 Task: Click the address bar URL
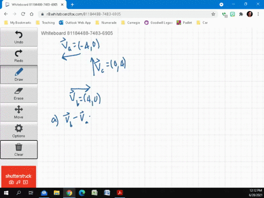[84, 14]
